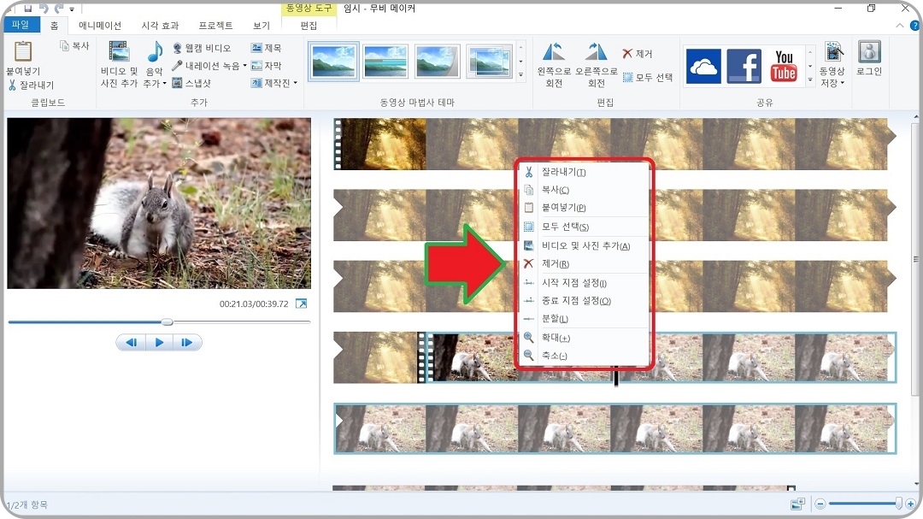Click 모두 선택 in the ribbon edit group

(x=648, y=77)
